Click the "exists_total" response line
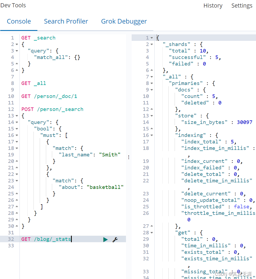This screenshot has height=279, width=256. tap(210, 252)
